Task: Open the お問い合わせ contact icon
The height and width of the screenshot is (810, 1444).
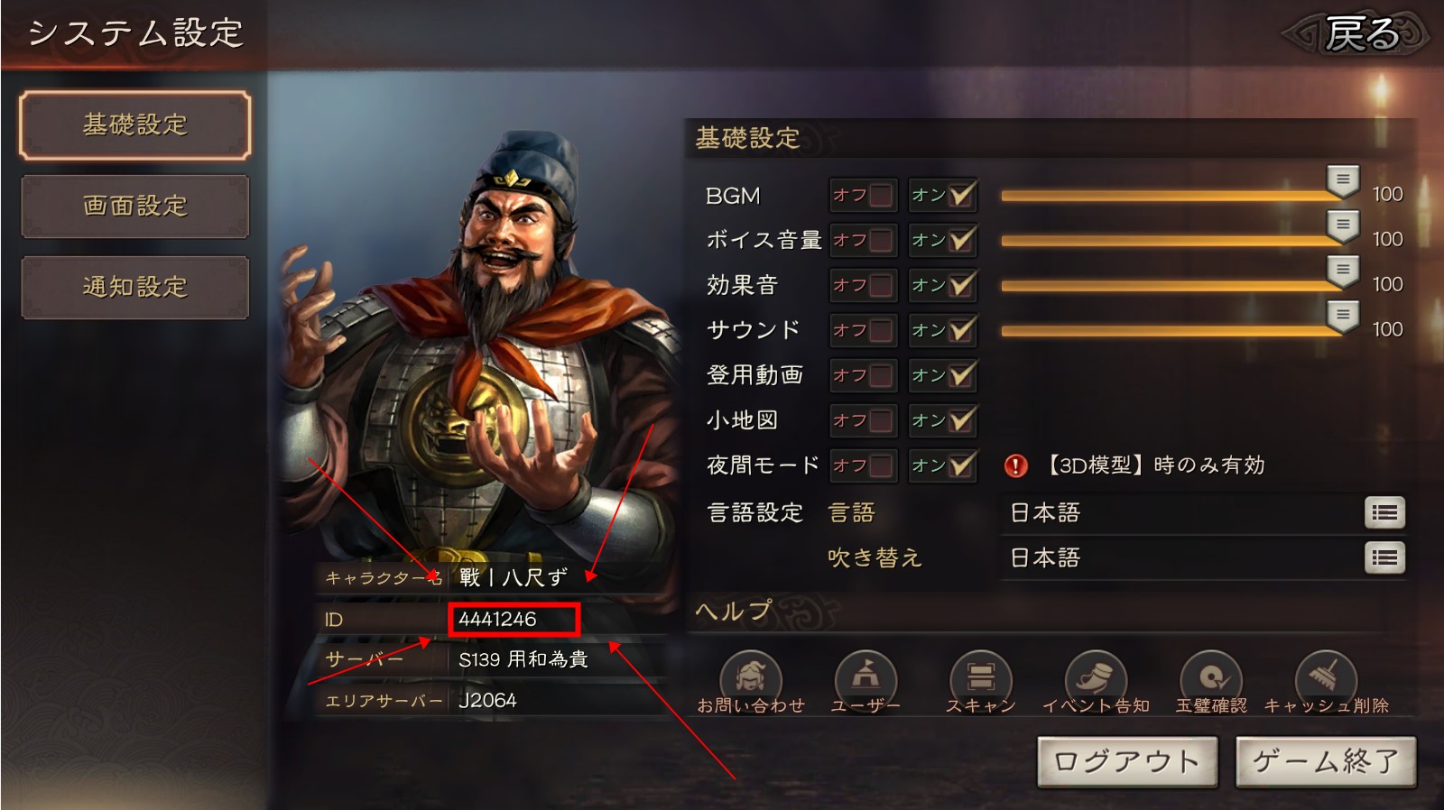Action: tap(751, 677)
